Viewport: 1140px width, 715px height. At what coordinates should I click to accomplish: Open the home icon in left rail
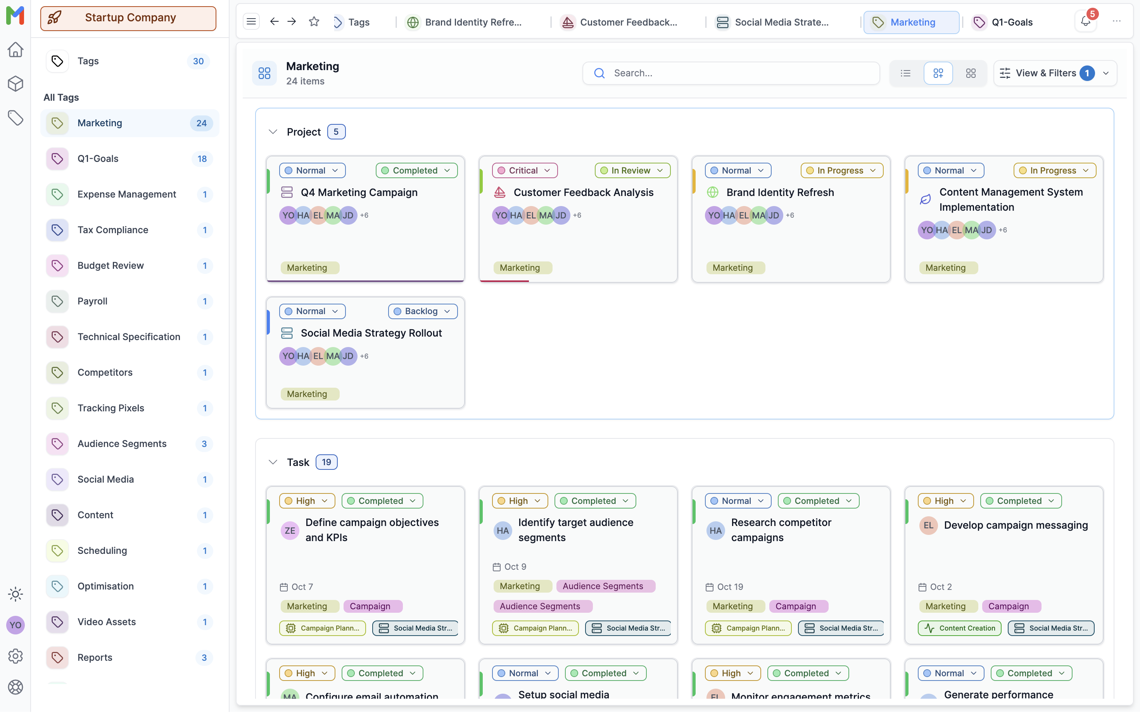coord(15,50)
